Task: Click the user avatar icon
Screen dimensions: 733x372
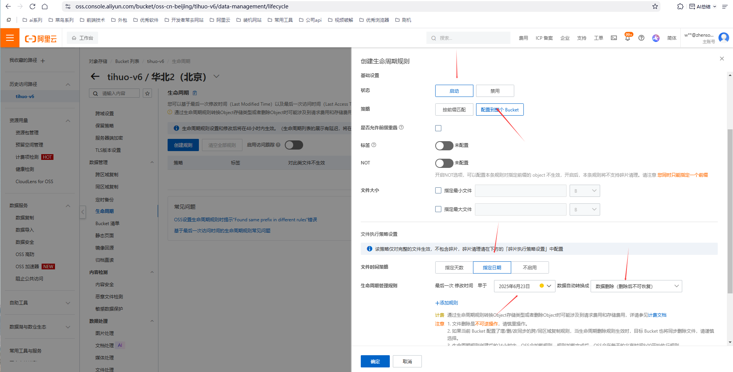Action: [x=724, y=37]
